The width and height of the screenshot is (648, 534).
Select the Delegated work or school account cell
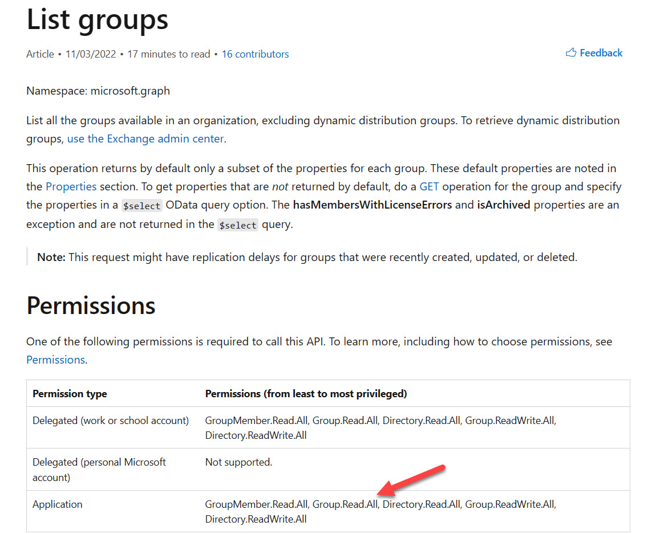coord(111,421)
